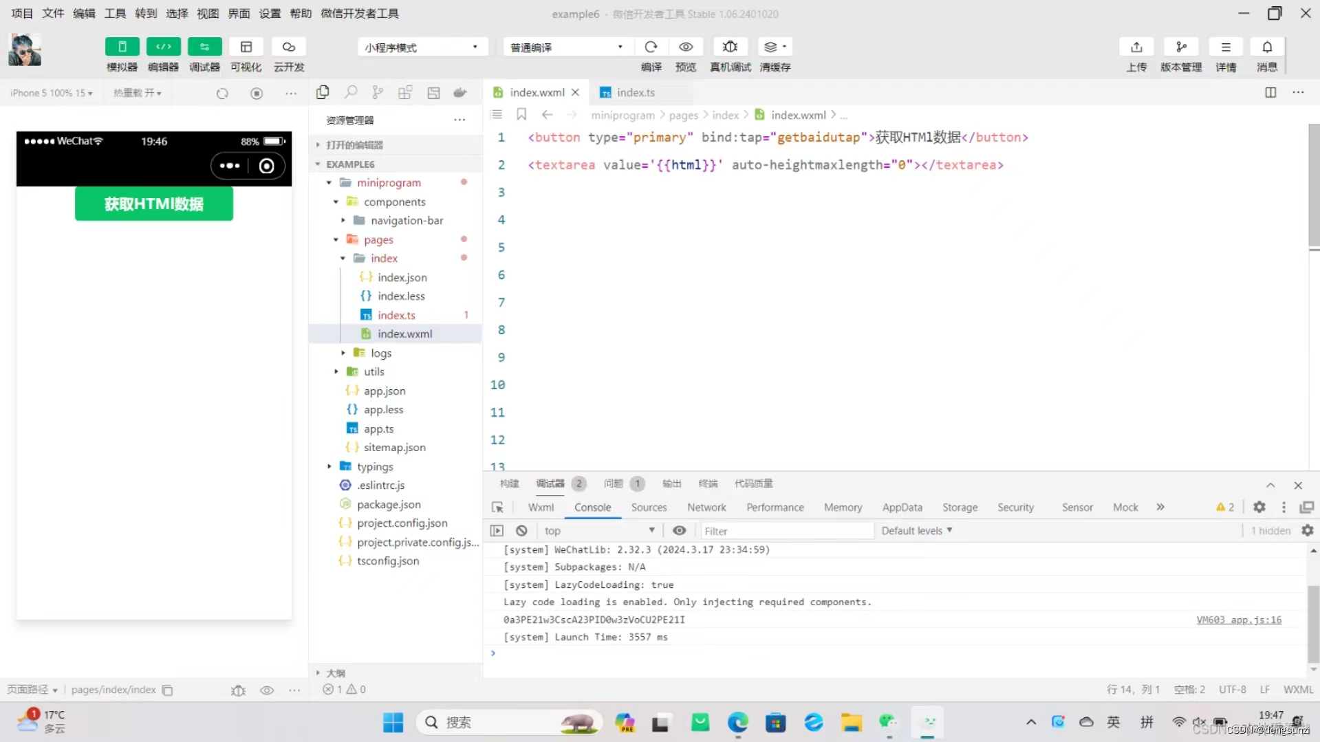Toggle the 编辑器 editor panel
Viewport: 1320px width, 742px height.
pos(163,47)
